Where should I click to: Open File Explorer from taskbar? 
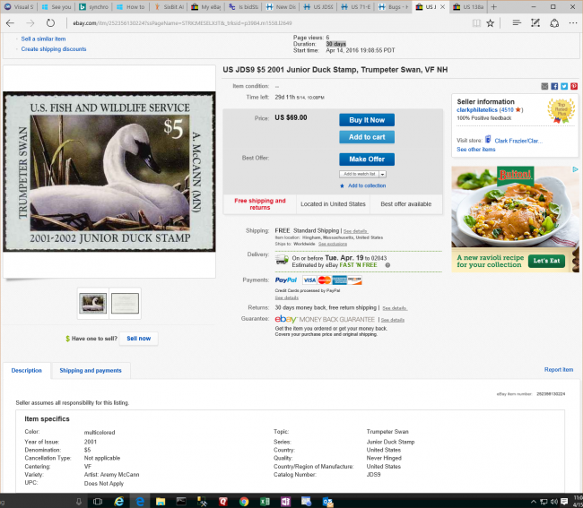[x=161, y=502]
